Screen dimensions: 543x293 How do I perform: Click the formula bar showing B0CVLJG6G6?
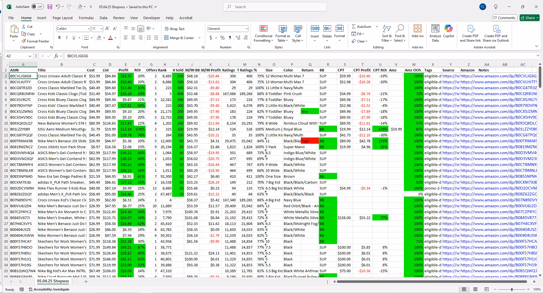300,56
